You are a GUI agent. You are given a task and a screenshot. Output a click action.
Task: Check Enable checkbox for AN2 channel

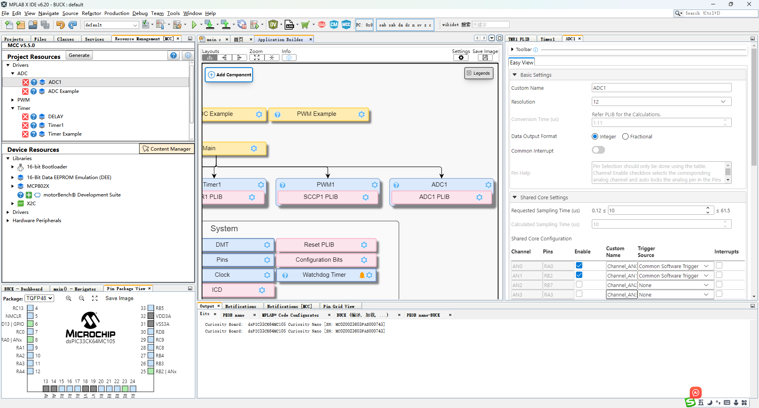pyautogui.click(x=579, y=285)
